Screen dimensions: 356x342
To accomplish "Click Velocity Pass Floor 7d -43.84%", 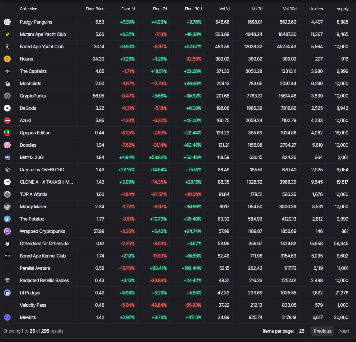I will pyautogui.click(x=158, y=305).
